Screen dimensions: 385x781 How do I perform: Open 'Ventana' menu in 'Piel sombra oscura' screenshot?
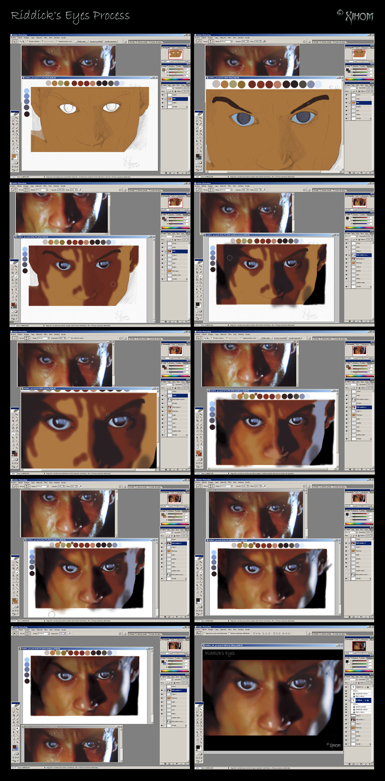tap(240, 186)
